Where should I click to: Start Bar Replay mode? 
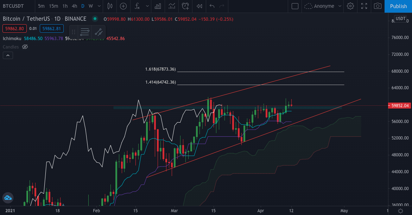tap(199, 6)
